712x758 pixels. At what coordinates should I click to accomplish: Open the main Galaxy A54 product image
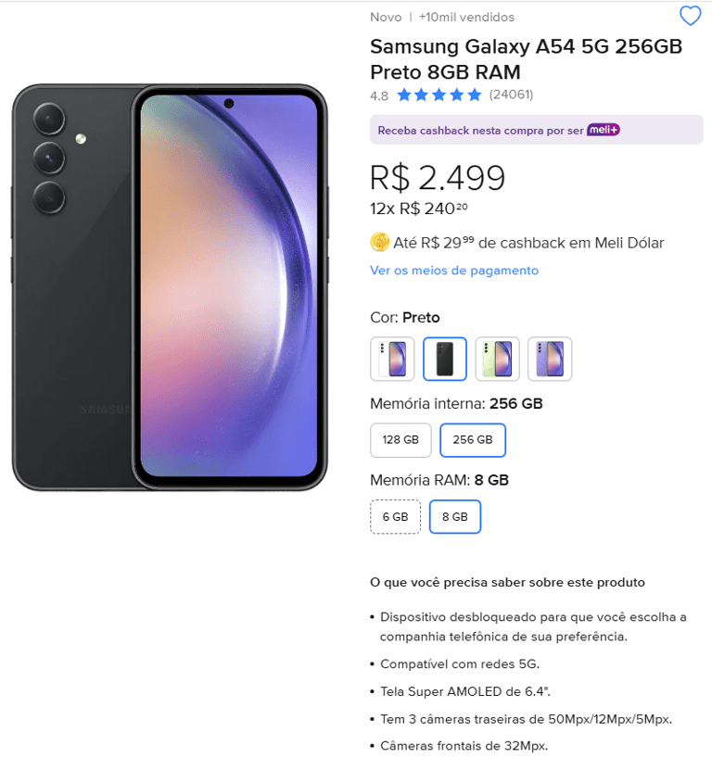click(170, 287)
